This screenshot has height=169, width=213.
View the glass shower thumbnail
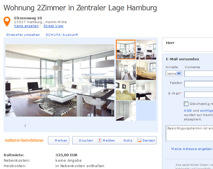[x=126, y=111]
